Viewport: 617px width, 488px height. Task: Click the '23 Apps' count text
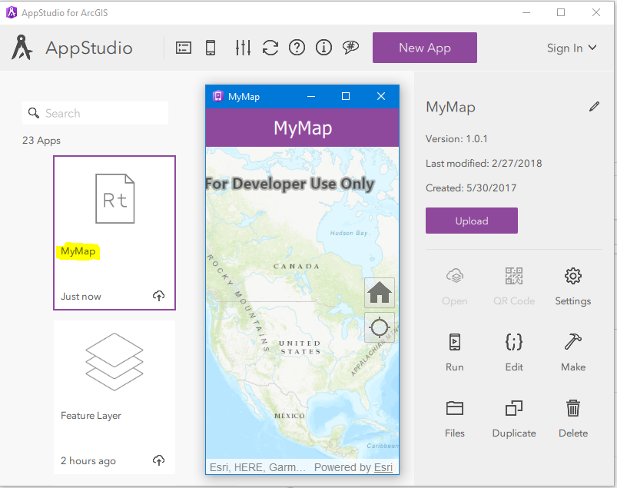click(x=41, y=141)
